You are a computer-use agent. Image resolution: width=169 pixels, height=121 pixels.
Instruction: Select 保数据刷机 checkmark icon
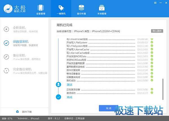(x=6, y=43)
